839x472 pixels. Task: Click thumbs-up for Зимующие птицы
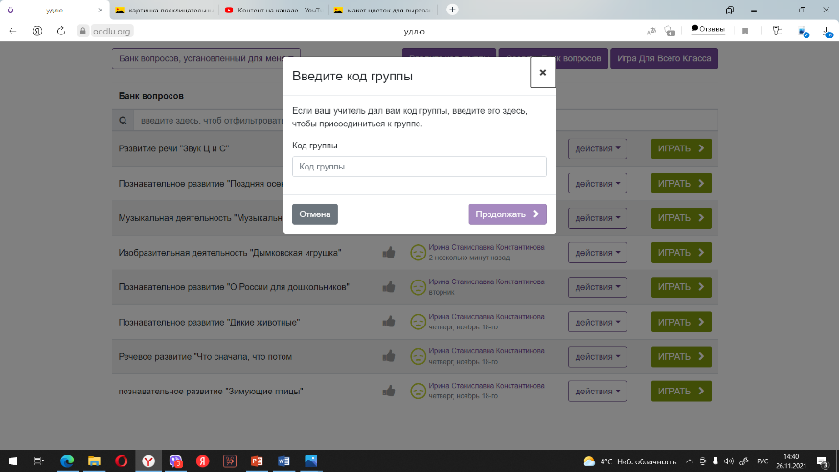[389, 391]
